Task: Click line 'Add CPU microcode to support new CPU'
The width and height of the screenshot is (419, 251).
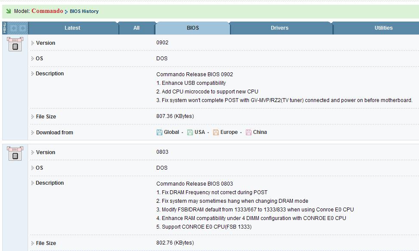Action: (x=210, y=92)
